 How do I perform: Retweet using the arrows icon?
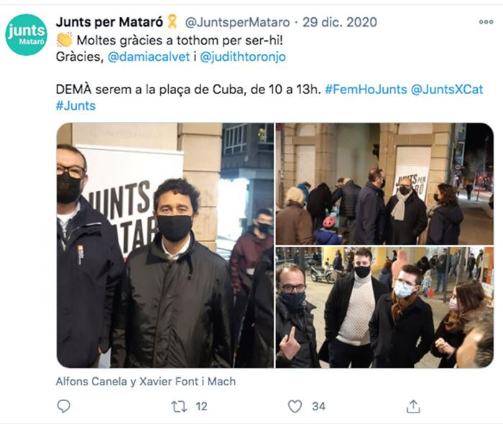[x=179, y=406]
